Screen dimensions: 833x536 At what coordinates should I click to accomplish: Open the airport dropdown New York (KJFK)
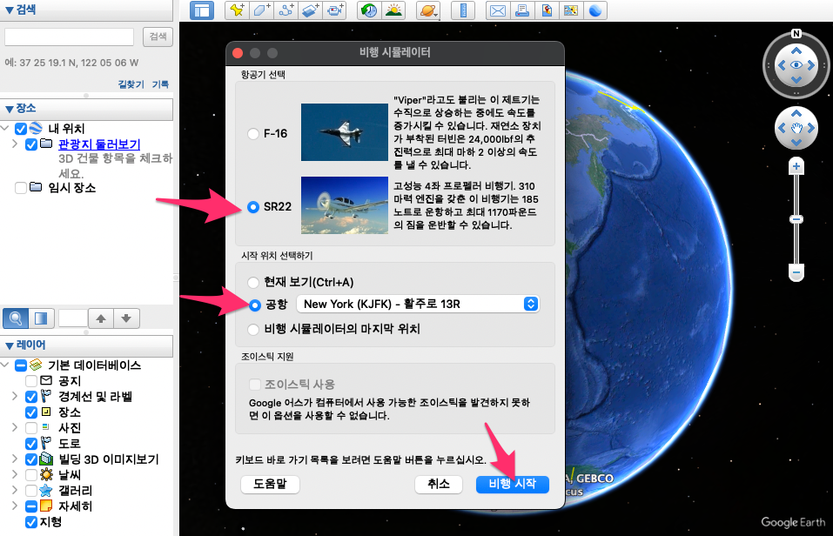[418, 304]
